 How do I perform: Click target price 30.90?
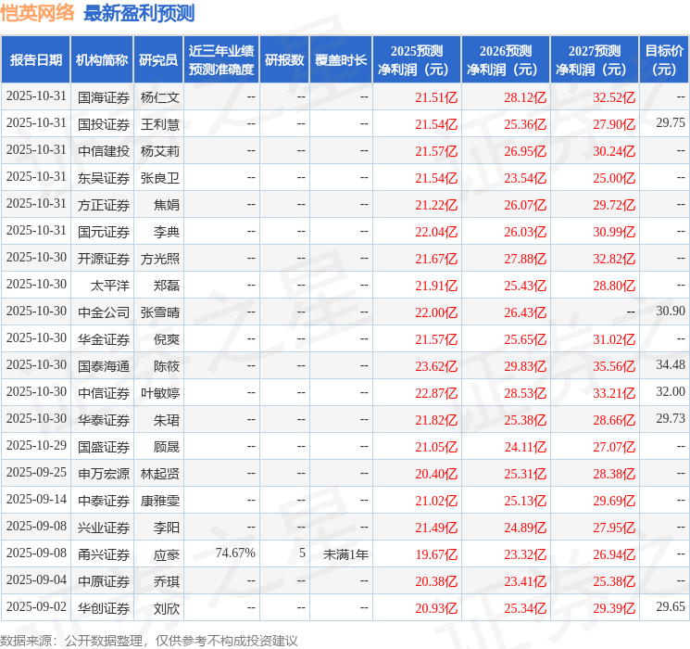pos(671,311)
